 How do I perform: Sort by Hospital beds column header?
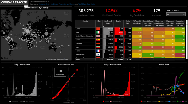click(x=148, y=23)
